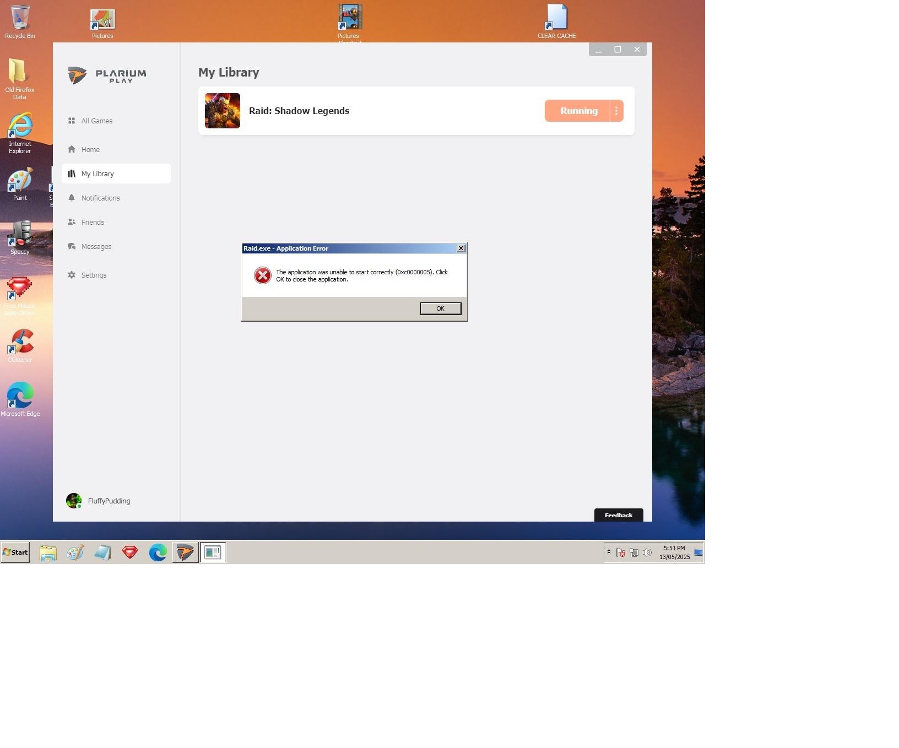
Task: Click OK in the Application Error dialog
Action: point(440,308)
